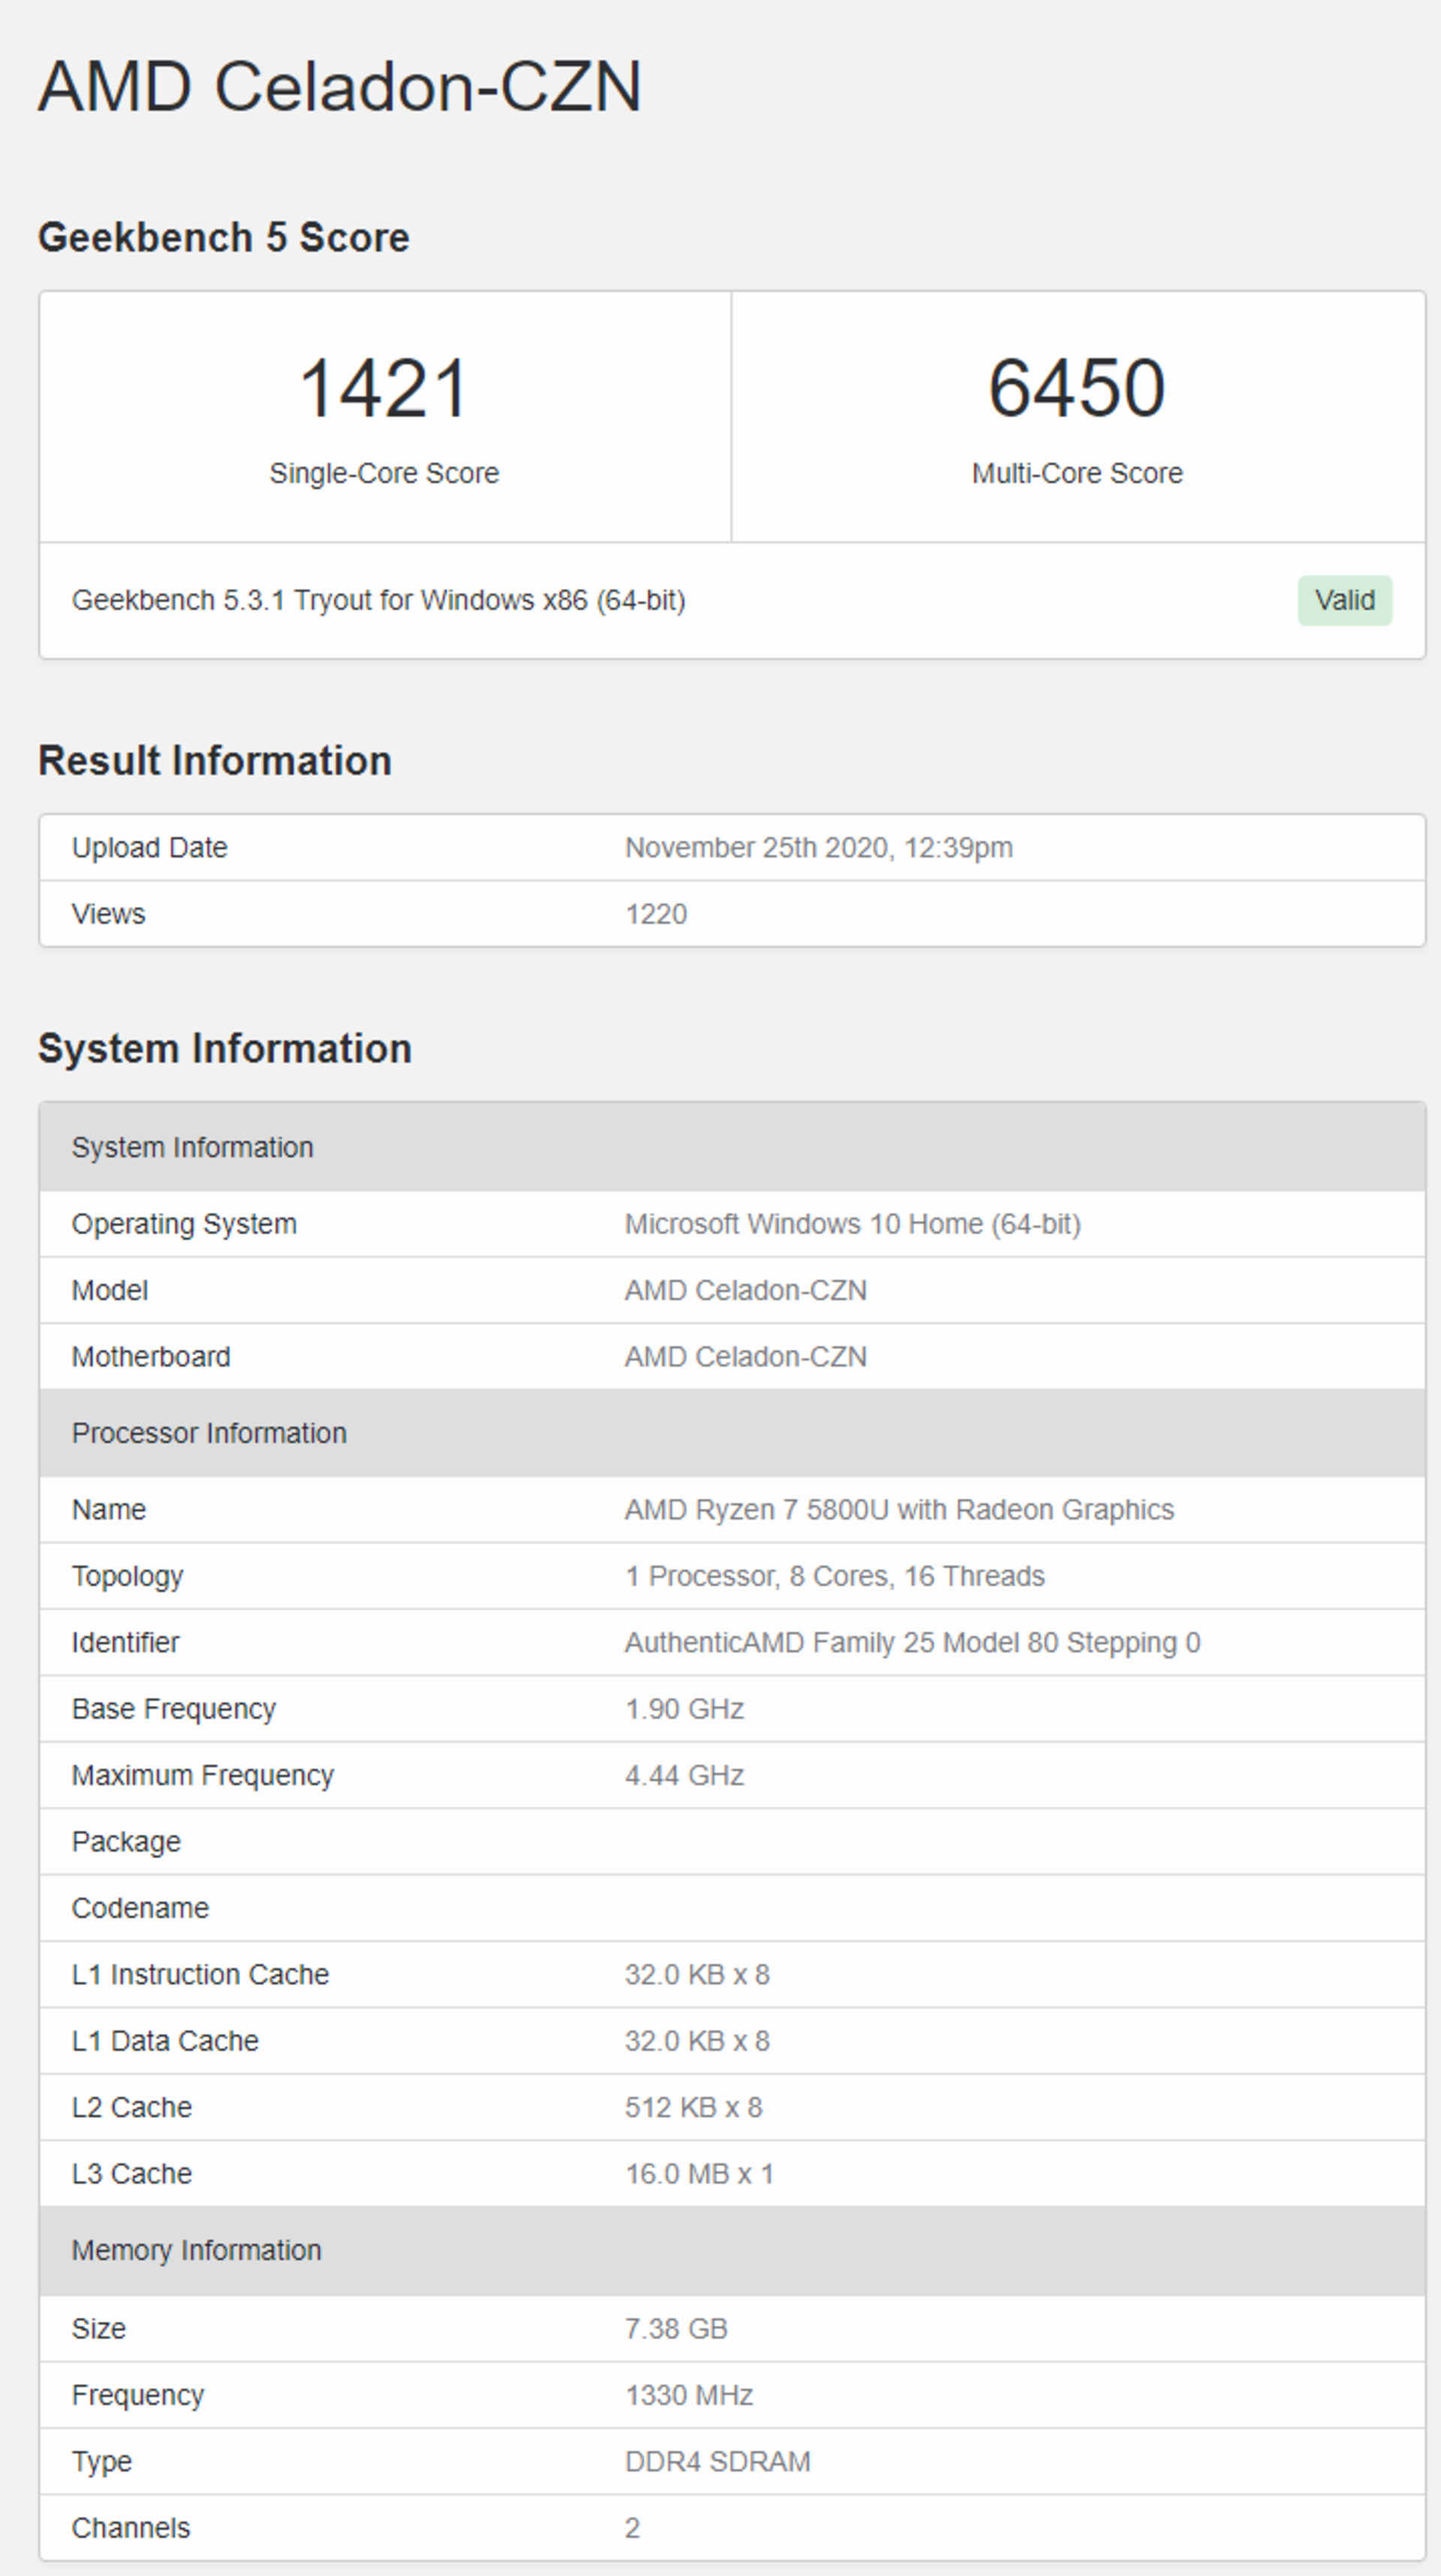1441x2576 pixels.
Task: Click the Topology label
Action: [x=128, y=1577]
